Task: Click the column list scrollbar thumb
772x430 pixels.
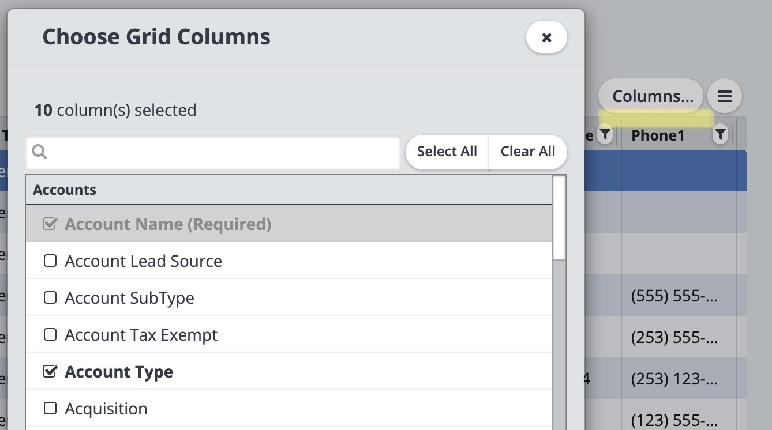Action: point(559,218)
